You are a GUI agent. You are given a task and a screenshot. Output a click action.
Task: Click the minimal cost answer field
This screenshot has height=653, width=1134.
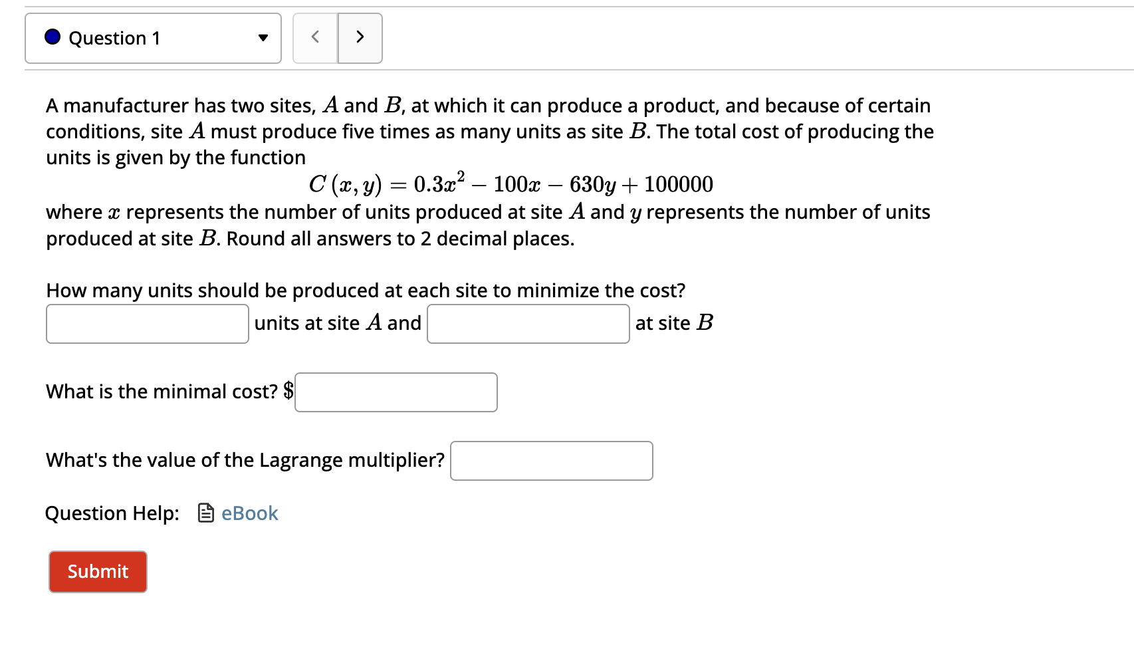[x=396, y=392]
